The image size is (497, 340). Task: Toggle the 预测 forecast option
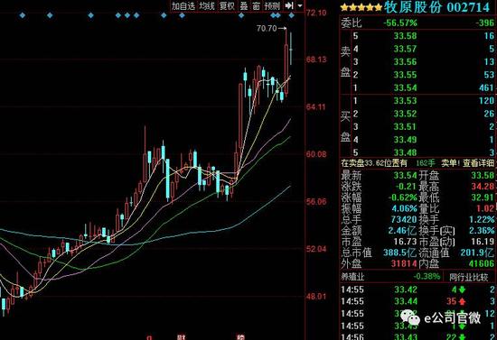[272, 5]
